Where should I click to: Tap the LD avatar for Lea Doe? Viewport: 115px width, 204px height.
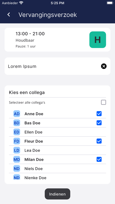(17, 150)
